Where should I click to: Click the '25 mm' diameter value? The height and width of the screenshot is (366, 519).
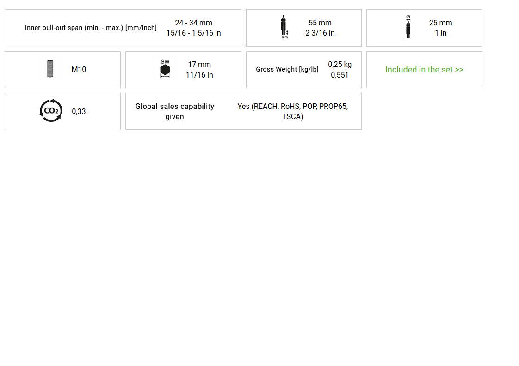(x=440, y=23)
